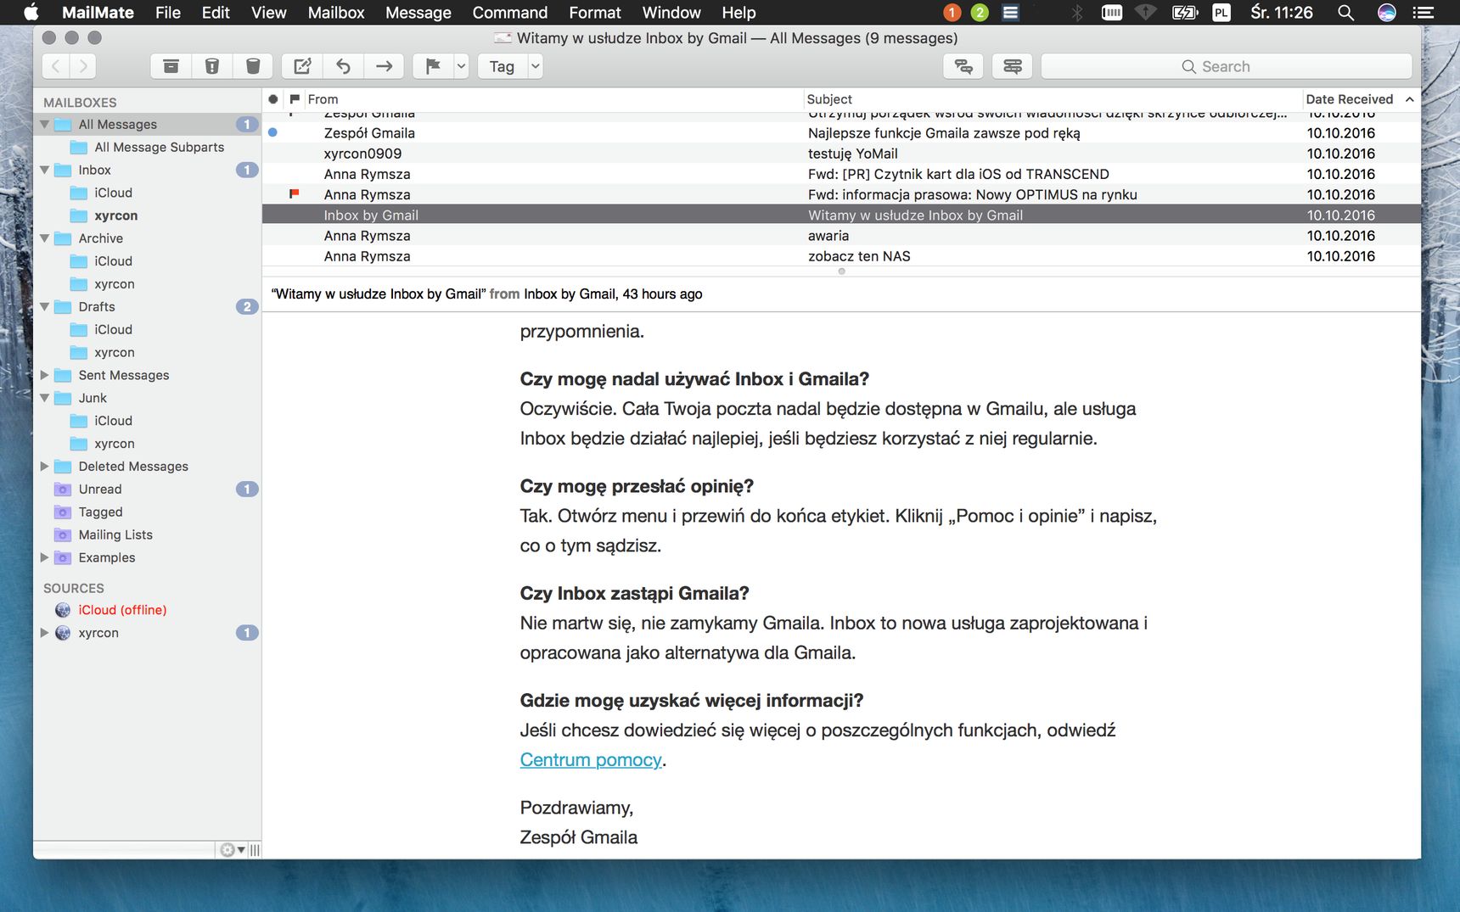Collapse the Drafts mailbox tree
This screenshot has height=912, width=1460.
point(44,306)
